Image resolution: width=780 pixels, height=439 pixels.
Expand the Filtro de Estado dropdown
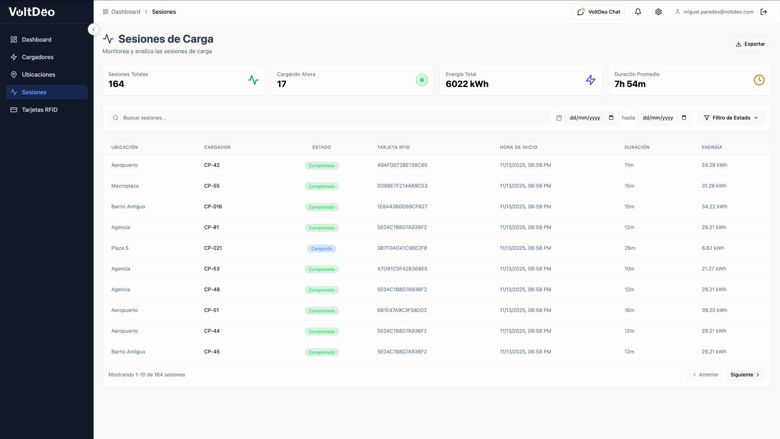click(x=731, y=118)
